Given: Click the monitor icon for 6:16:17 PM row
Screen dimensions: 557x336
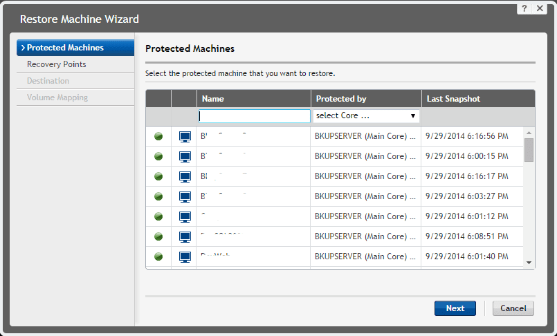Looking at the screenshot, I should pos(185,177).
